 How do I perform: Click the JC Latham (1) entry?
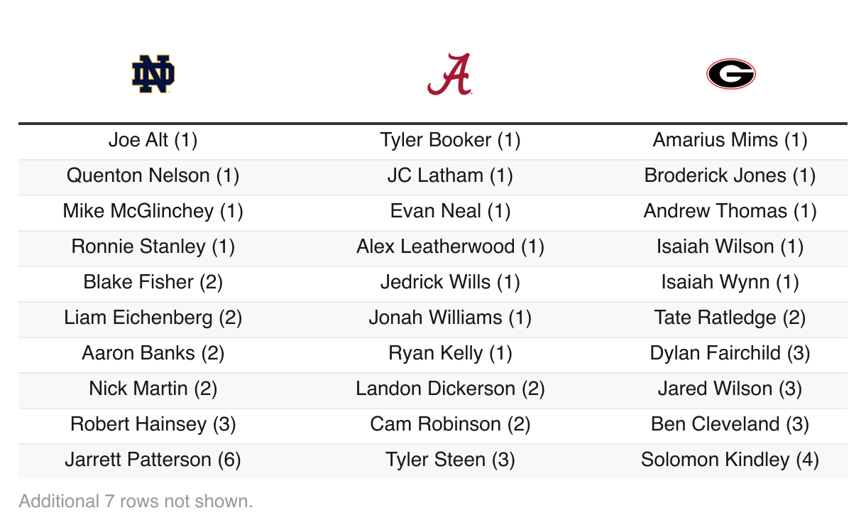[x=450, y=175]
